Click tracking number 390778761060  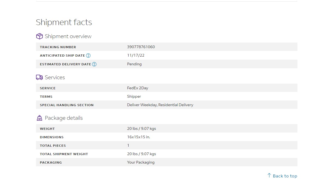(141, 47)
